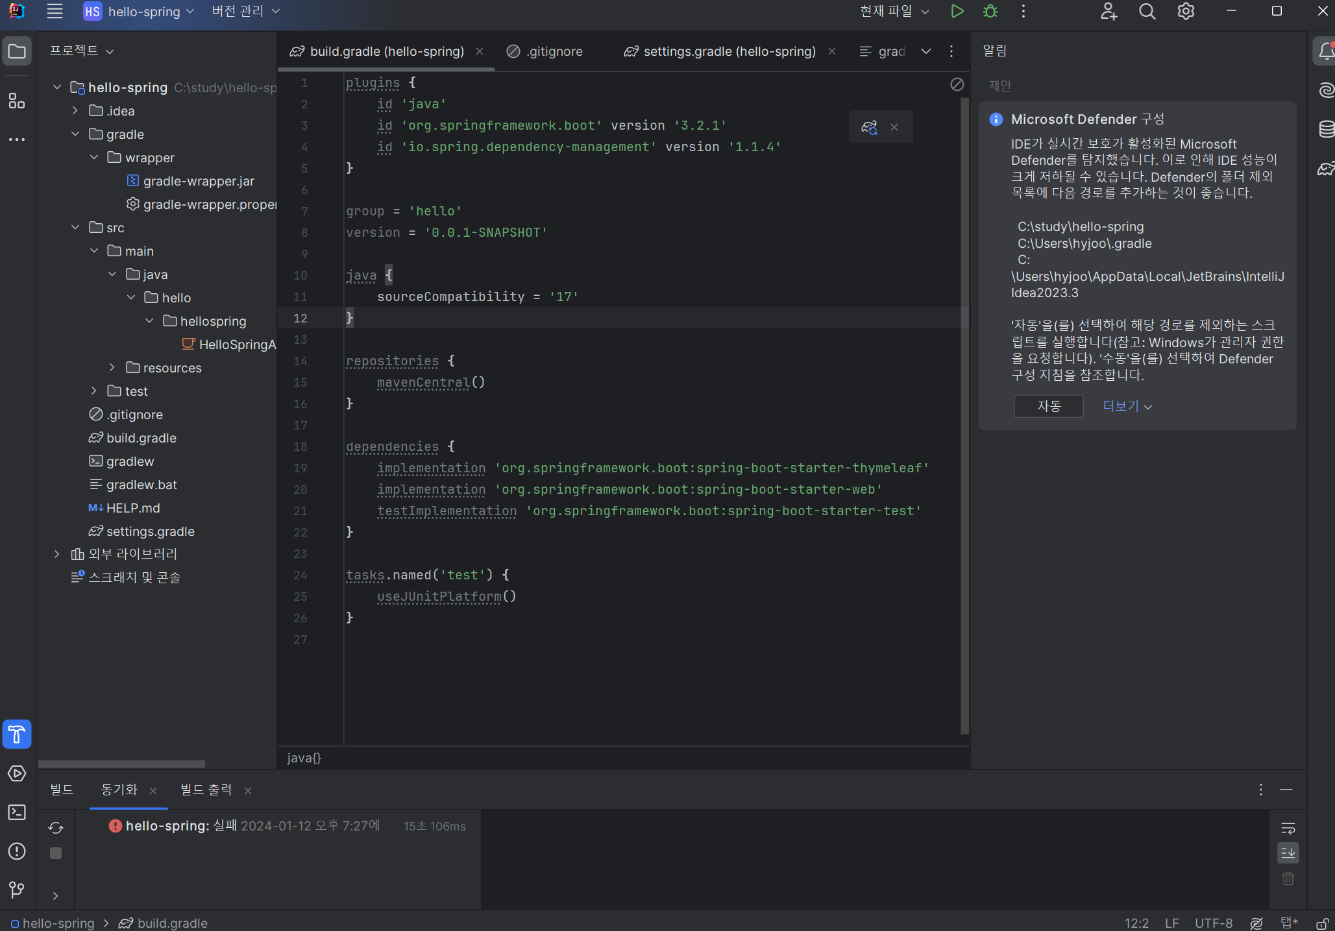Open more run actions menu
Screen dimensions: 1335x931
point(1023,11)
